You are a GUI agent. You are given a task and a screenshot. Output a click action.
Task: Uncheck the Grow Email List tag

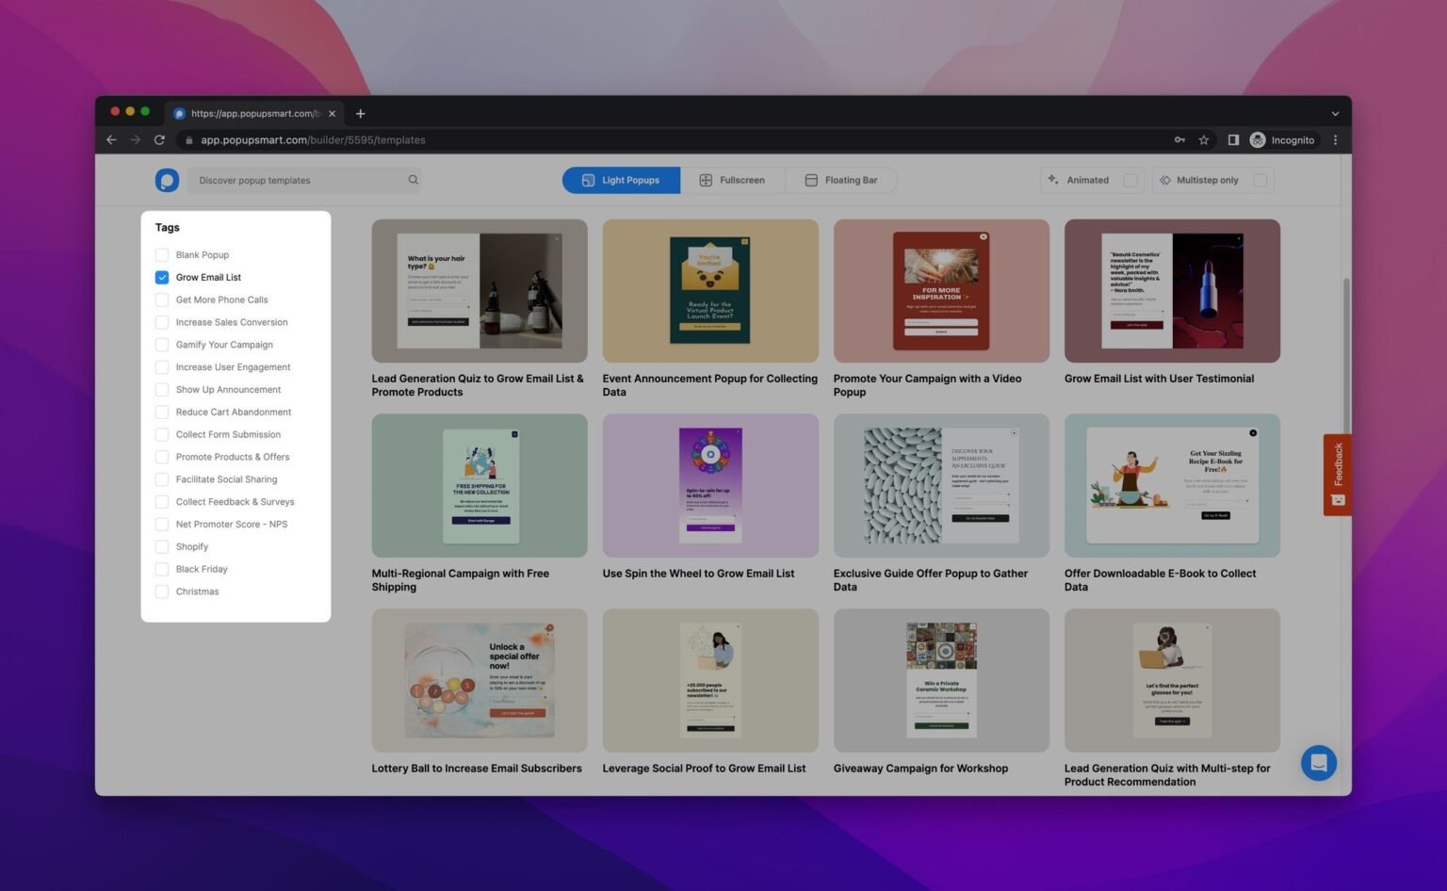point(162,278)
